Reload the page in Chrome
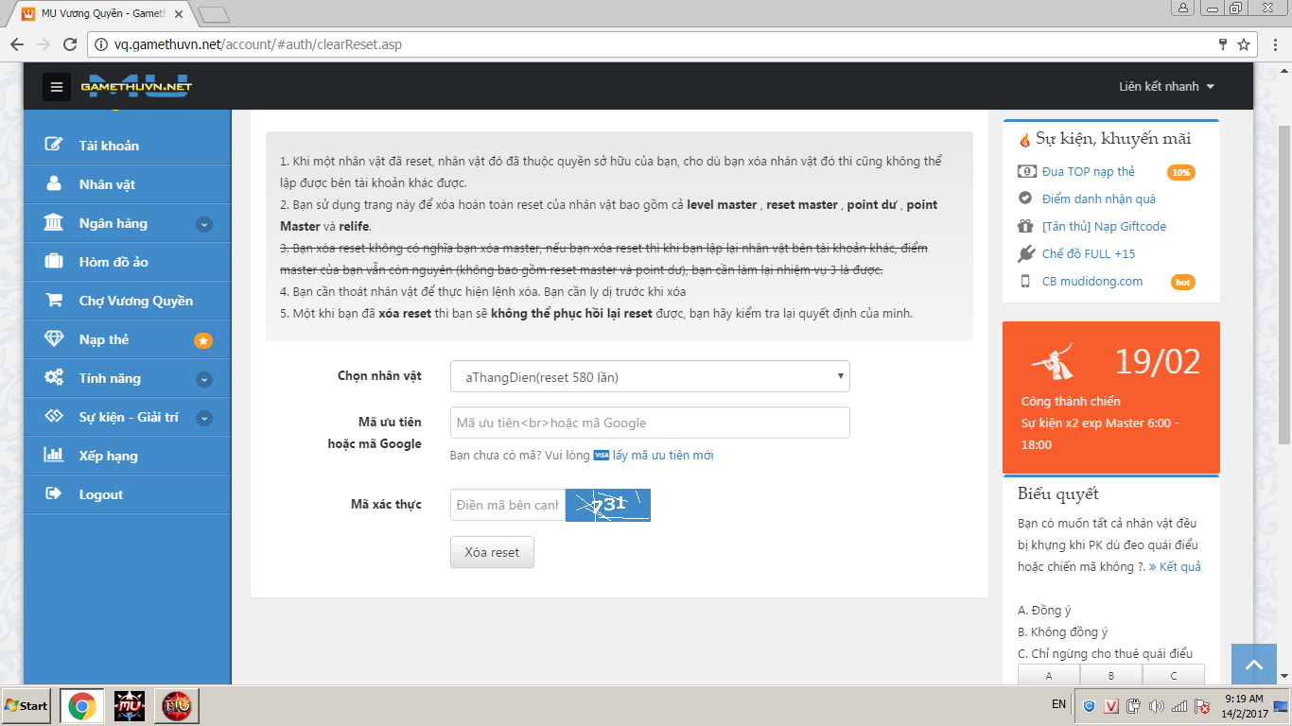Screen dimensions: 1292x726 tap(70, 44)
